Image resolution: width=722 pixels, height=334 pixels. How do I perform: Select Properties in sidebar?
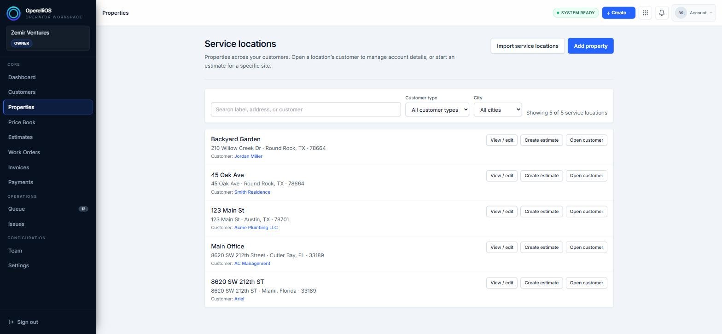(x=48, y=107)
